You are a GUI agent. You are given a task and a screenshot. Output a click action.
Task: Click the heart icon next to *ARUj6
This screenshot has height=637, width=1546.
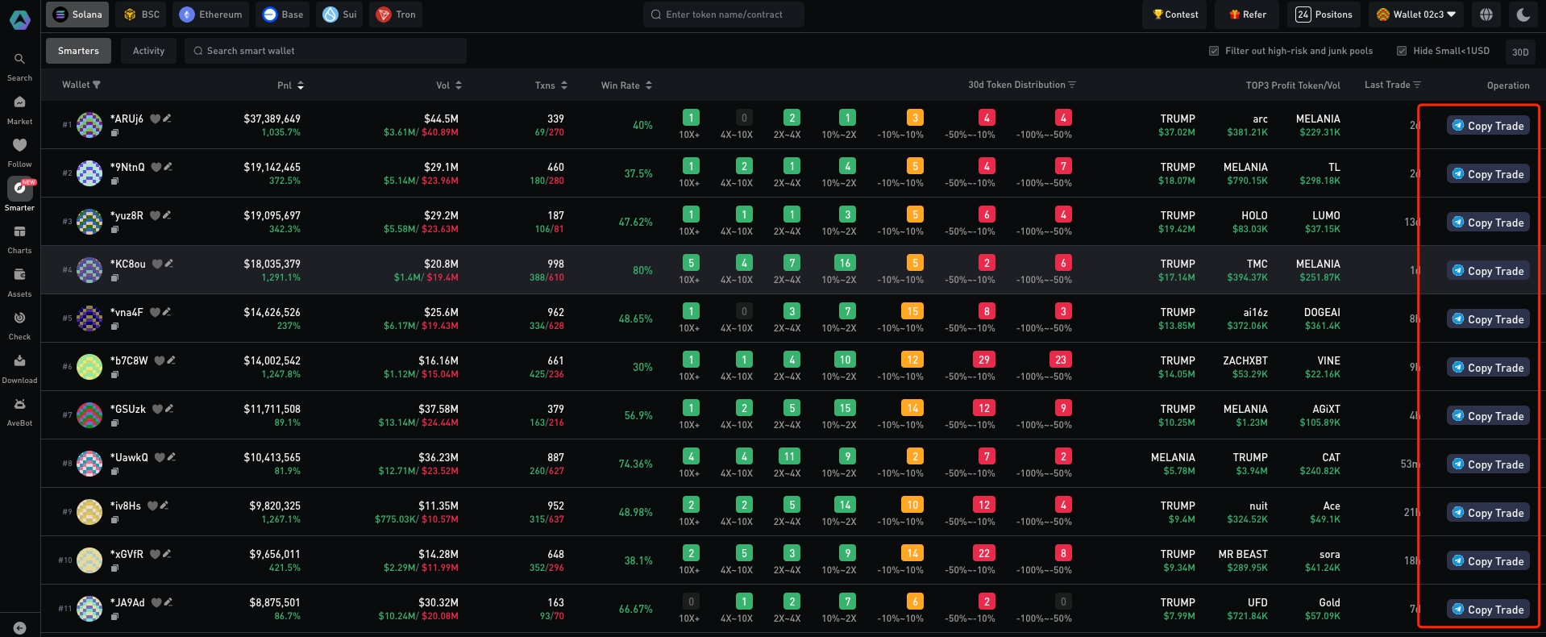(x=155, y=119)
